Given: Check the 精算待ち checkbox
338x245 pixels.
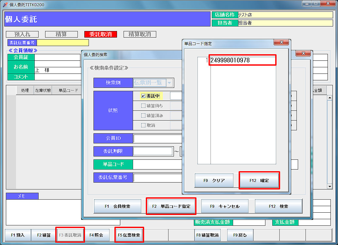Looking at the screenshot, I should pos(143,106).
